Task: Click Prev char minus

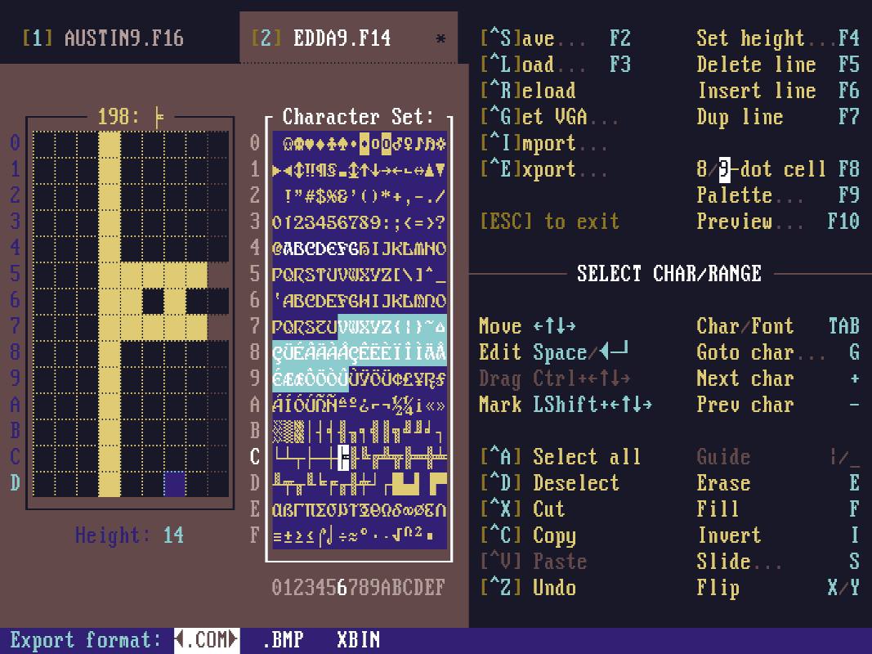Action: pos(778,405)
